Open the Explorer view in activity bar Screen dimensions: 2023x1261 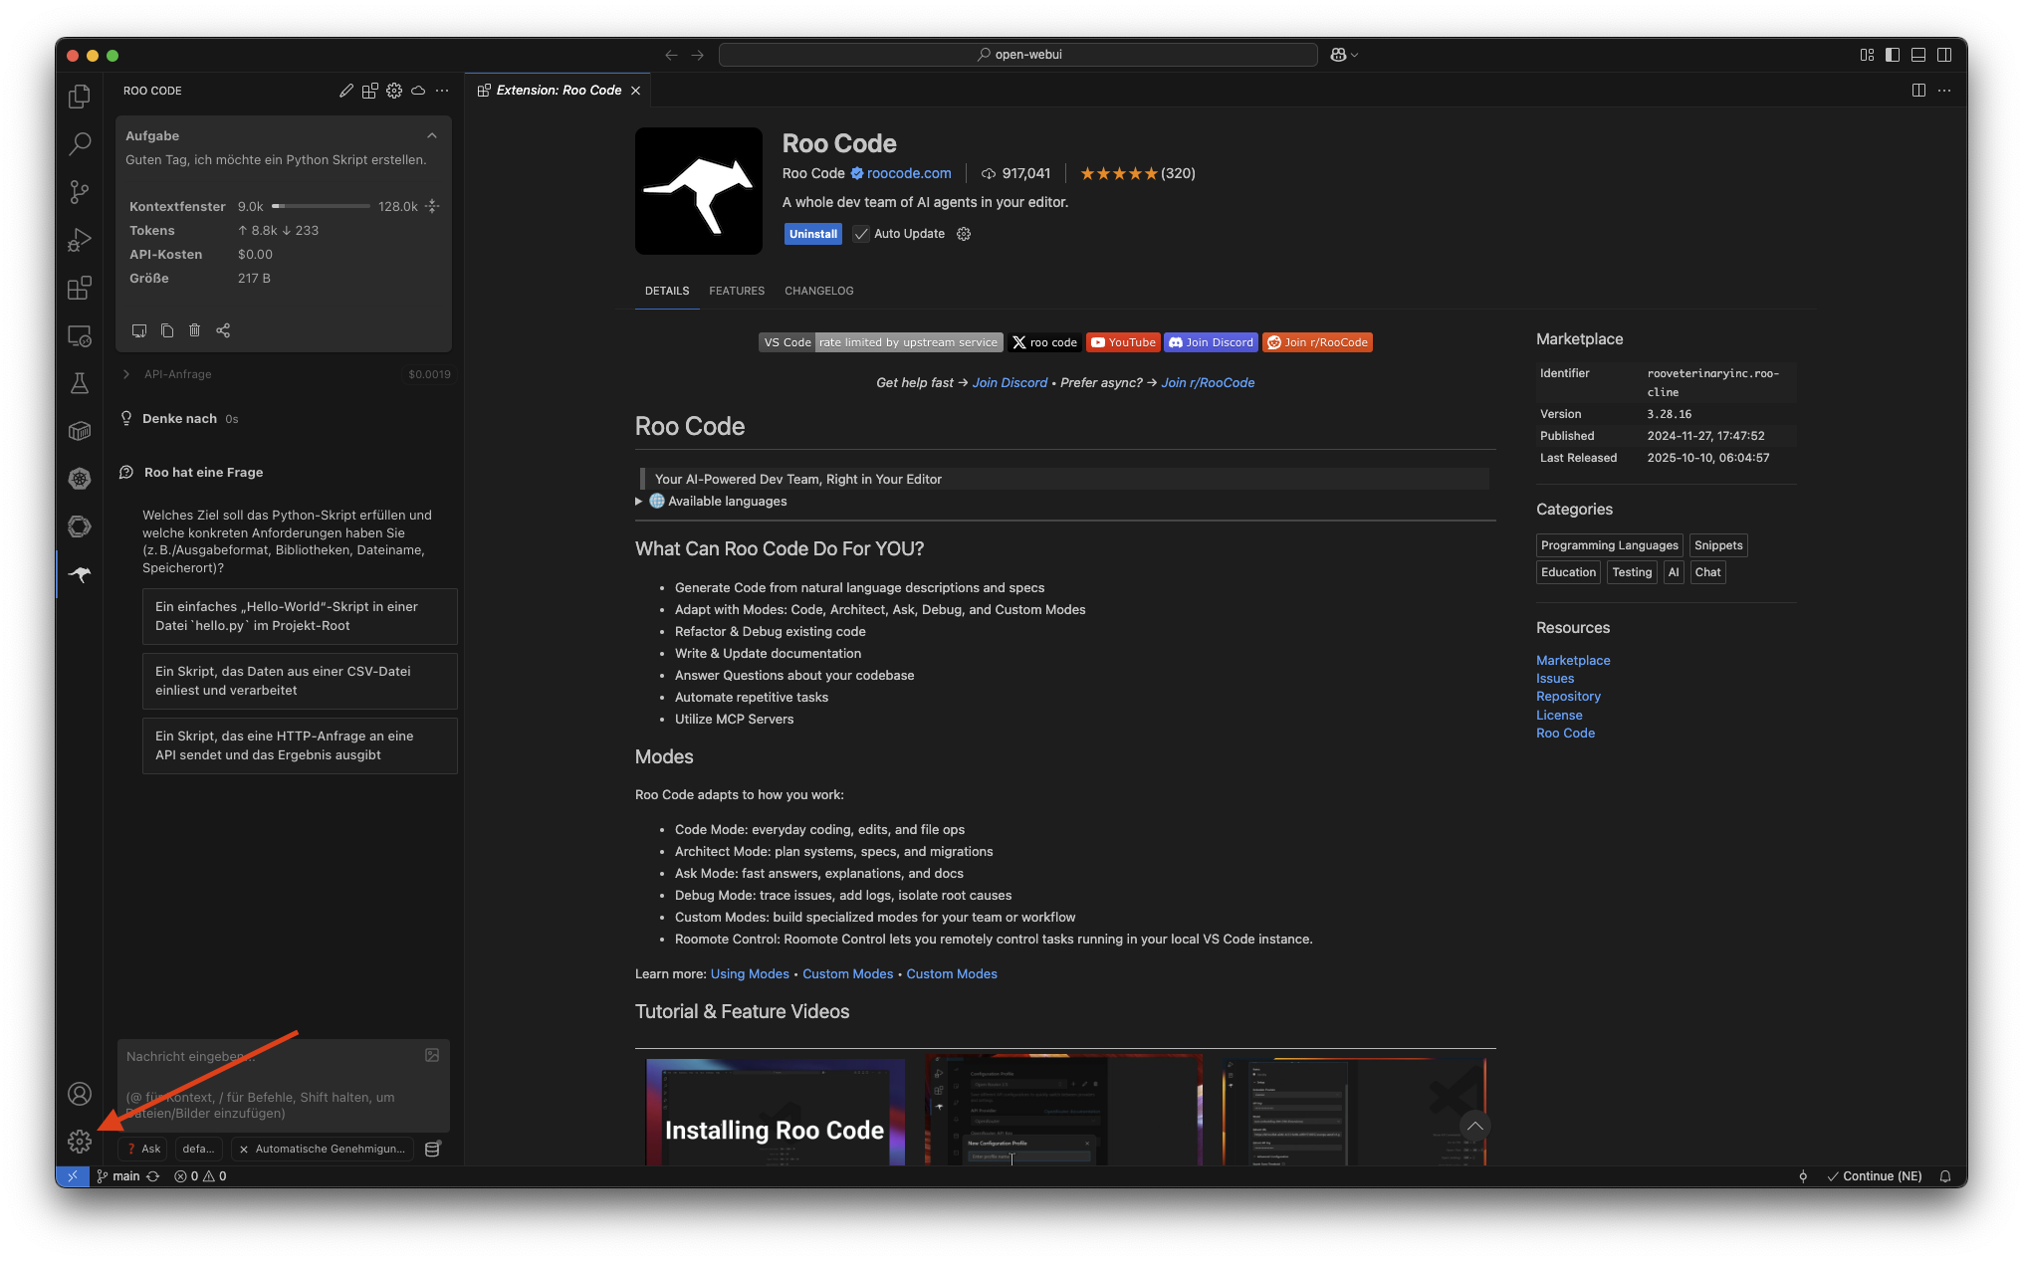80,96
